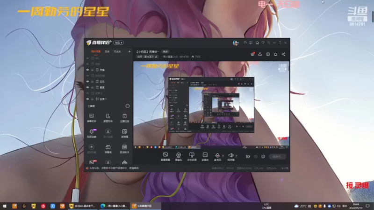Add a screen capture source

point(165,157)
